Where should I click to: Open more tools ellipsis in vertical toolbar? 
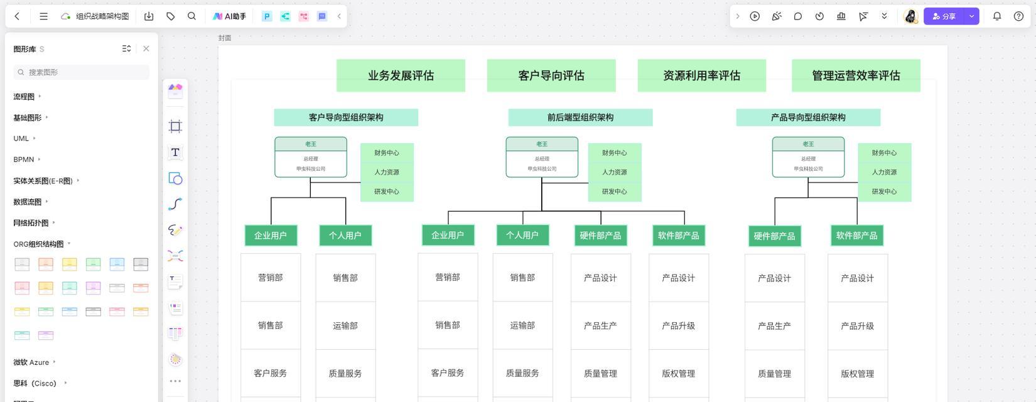[175, 381]
